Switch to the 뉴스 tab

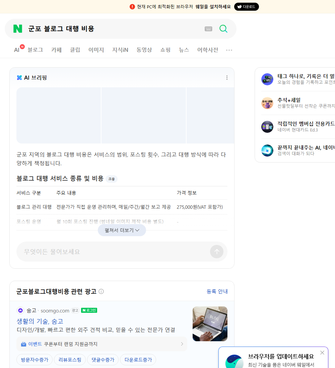(184, 50)
